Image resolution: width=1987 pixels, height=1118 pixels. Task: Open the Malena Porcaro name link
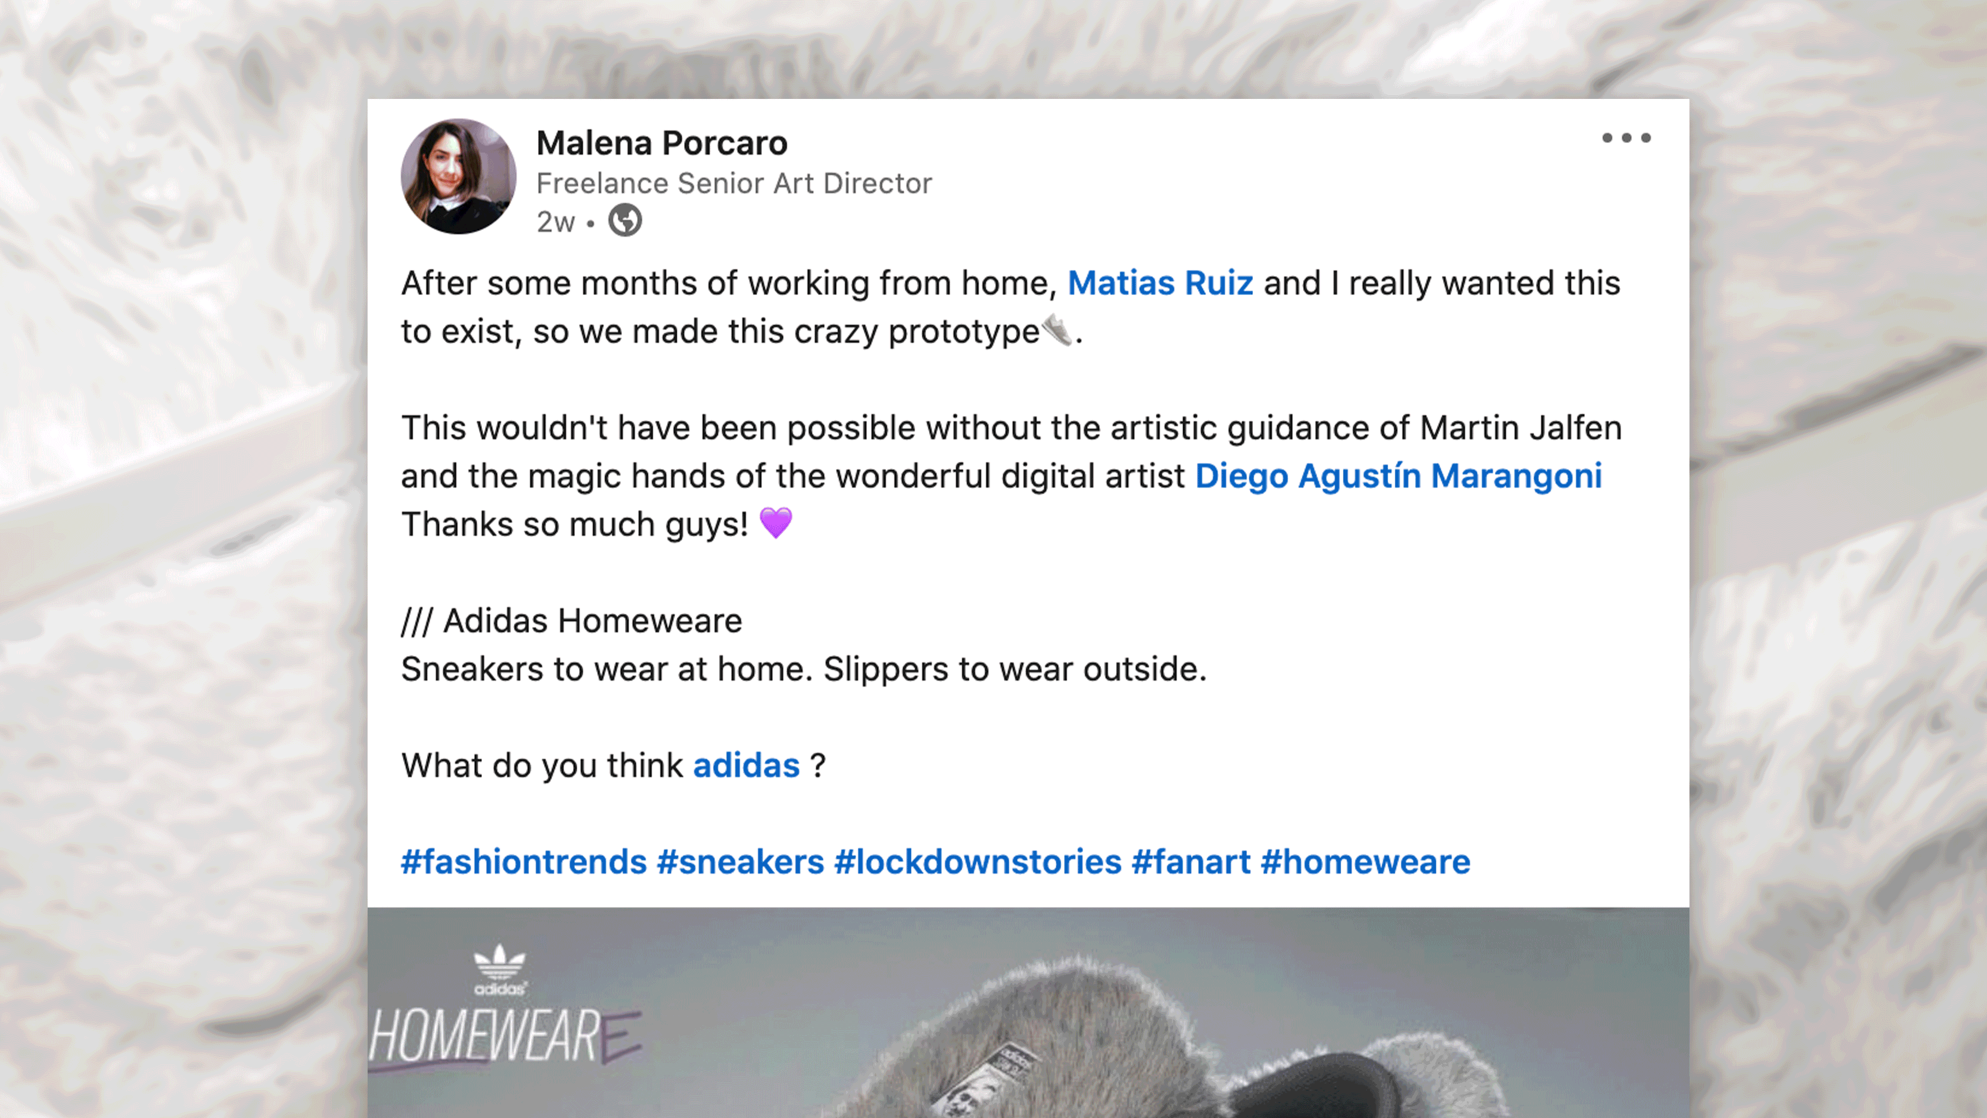click(662, 144)
